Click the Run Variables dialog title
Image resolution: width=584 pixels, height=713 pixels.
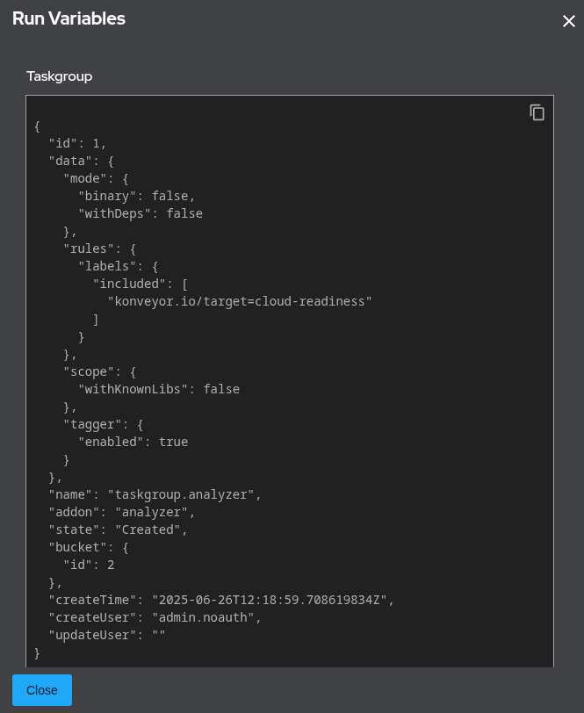click(68, 18)
